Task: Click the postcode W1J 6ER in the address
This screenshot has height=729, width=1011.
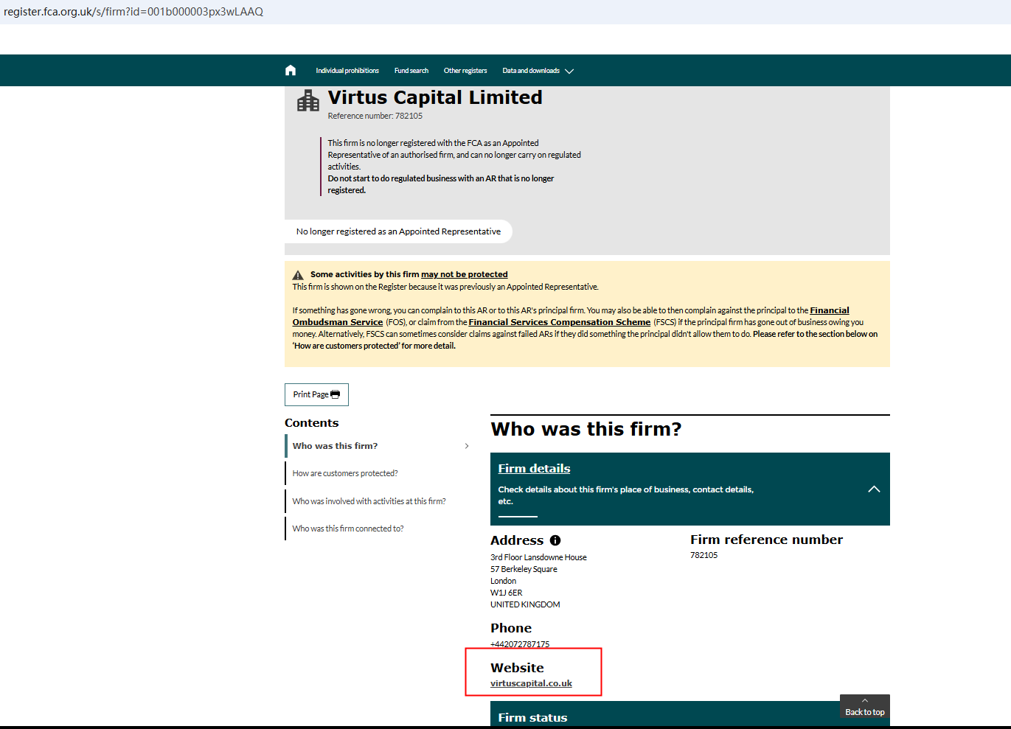Action: coord(507,593)
